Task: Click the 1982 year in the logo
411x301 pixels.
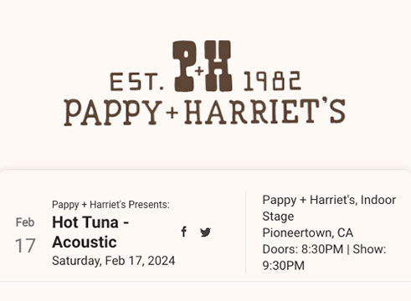Action: pyautogui.click(x=272, y=81)
